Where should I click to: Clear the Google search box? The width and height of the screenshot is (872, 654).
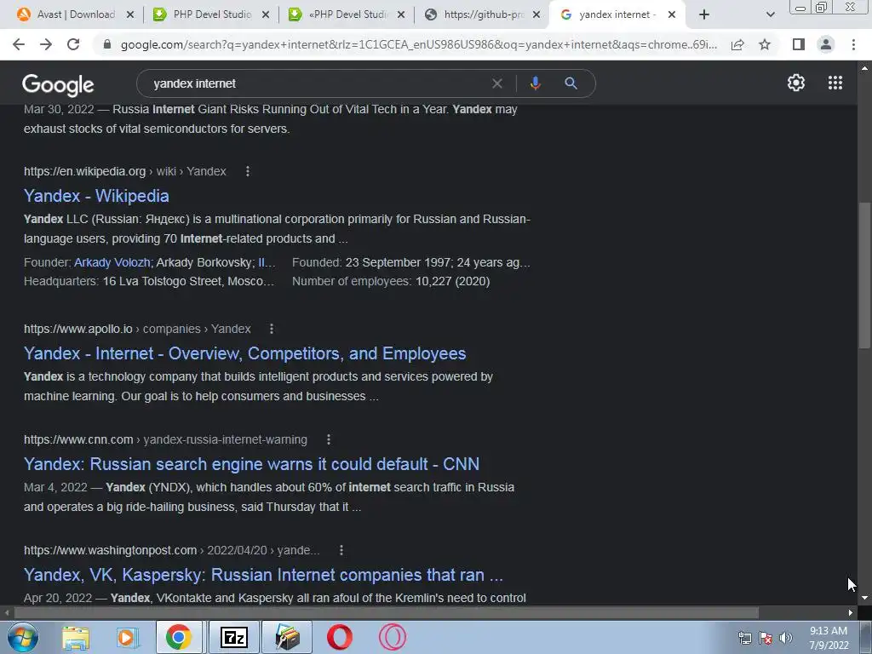497,83
